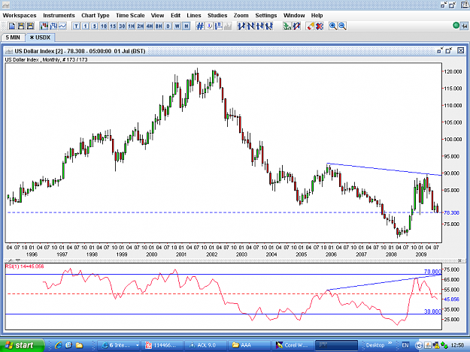470x352 pixels.
Task: Expand the Desktop toolbar chevron on taskbar
Action: pyautogui.click(x=390, y=343)
